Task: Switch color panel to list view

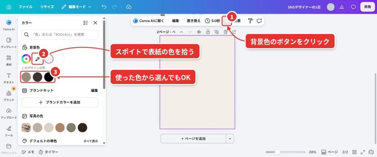Action: click(x=85, y=22)
